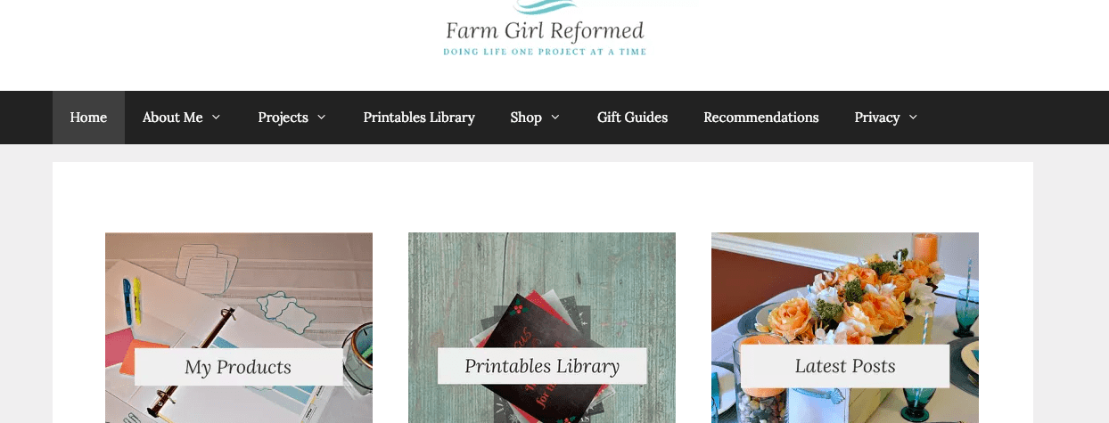
Task: Click the site tagline under the logo
Action: point(545,52)
